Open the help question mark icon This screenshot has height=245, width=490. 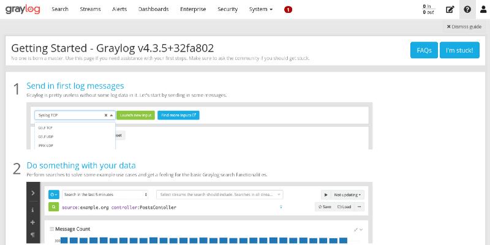pyautogui.click(x=467, y=10)
